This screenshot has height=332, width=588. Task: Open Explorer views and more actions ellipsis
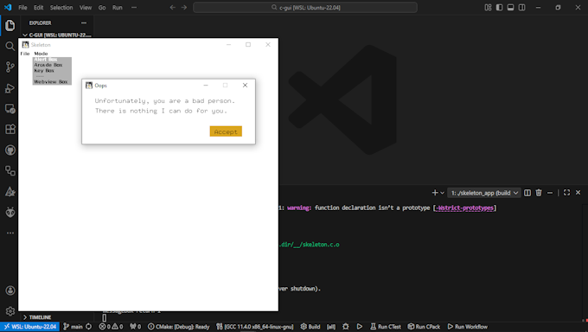click(84, 22)
